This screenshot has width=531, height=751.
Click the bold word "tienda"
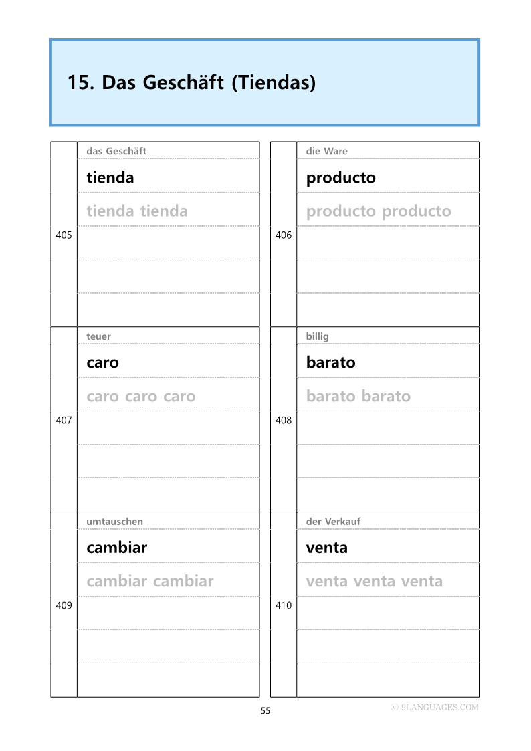coord(110,177)
